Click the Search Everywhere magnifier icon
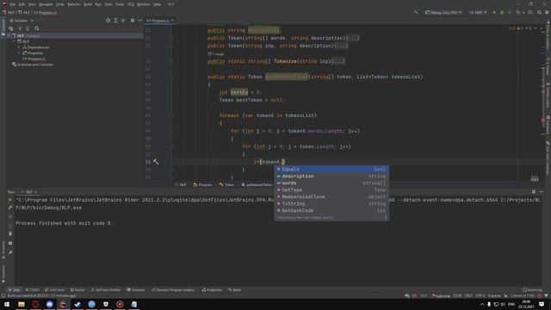The image size is (551, 310). click(x=540, y=13)
